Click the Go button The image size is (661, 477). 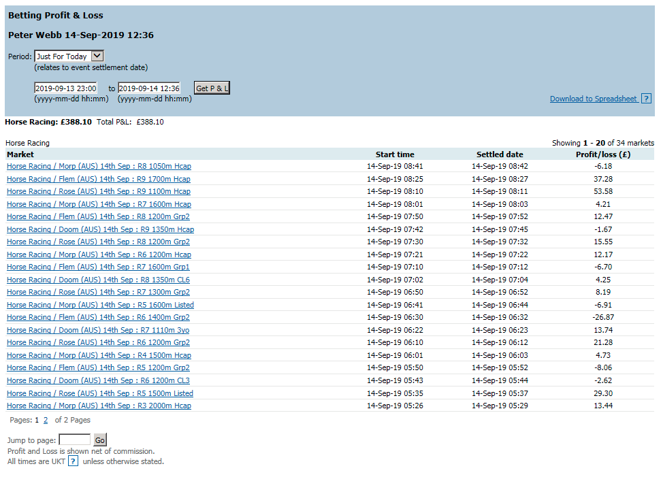click(100, 440)
